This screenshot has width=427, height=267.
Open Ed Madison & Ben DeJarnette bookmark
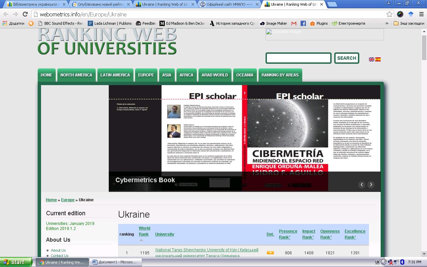tap(183, 23)
